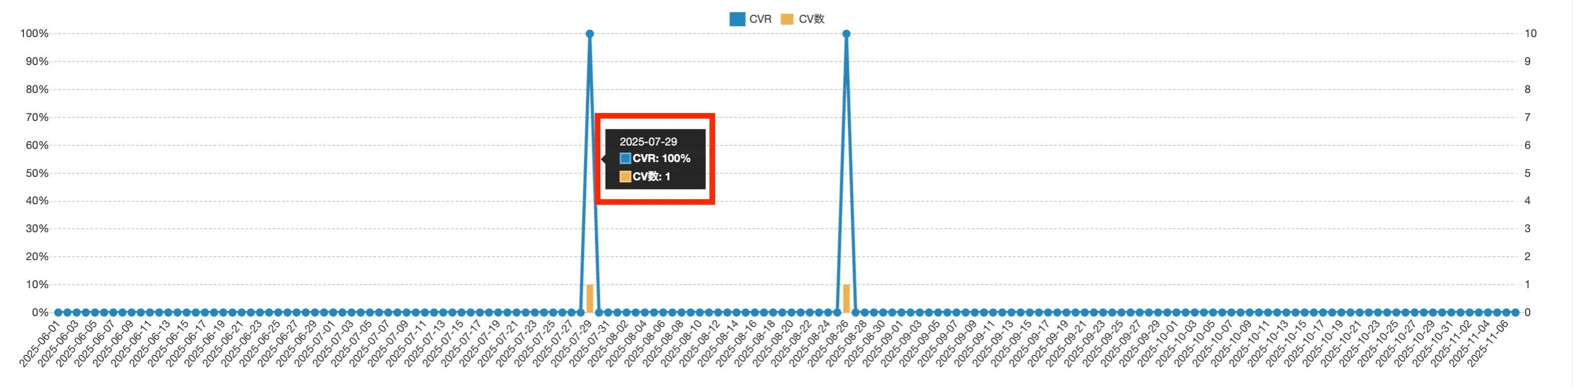Viewport: 1573px width, 388px height.
Task: Click the CV数 legend label text
Action: 812,19
